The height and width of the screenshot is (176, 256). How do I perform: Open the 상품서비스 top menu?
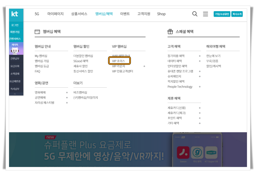(79, 14)
